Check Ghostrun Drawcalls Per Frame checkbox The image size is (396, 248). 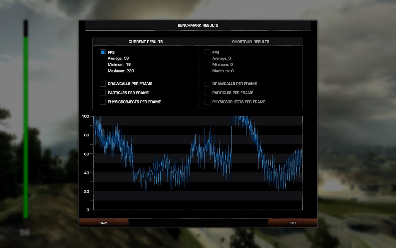click(207, 84)
